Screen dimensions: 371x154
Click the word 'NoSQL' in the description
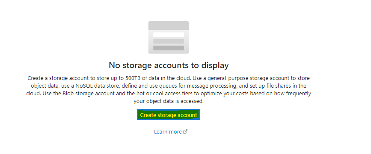(84, 86)
